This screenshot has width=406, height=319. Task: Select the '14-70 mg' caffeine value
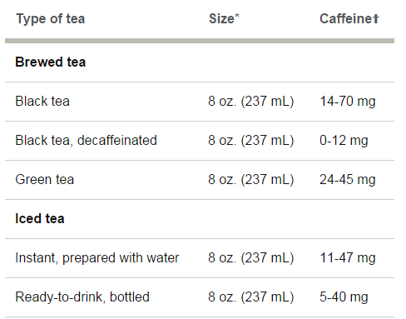(348, 101)
